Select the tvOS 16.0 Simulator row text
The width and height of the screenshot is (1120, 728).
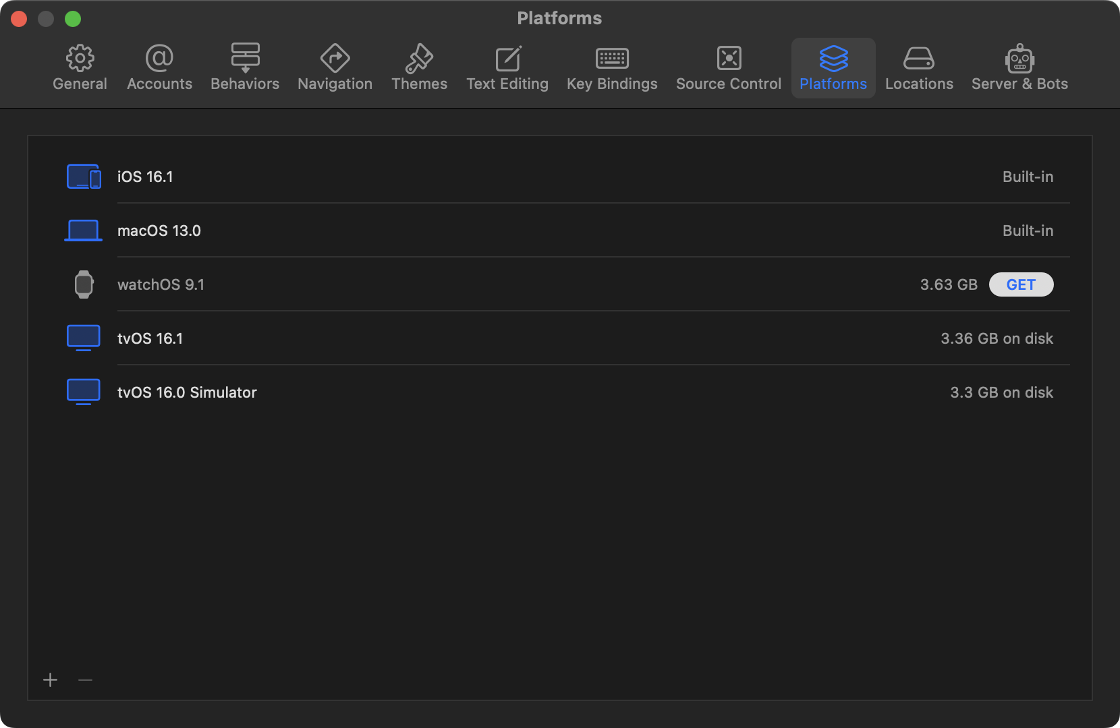187,392
